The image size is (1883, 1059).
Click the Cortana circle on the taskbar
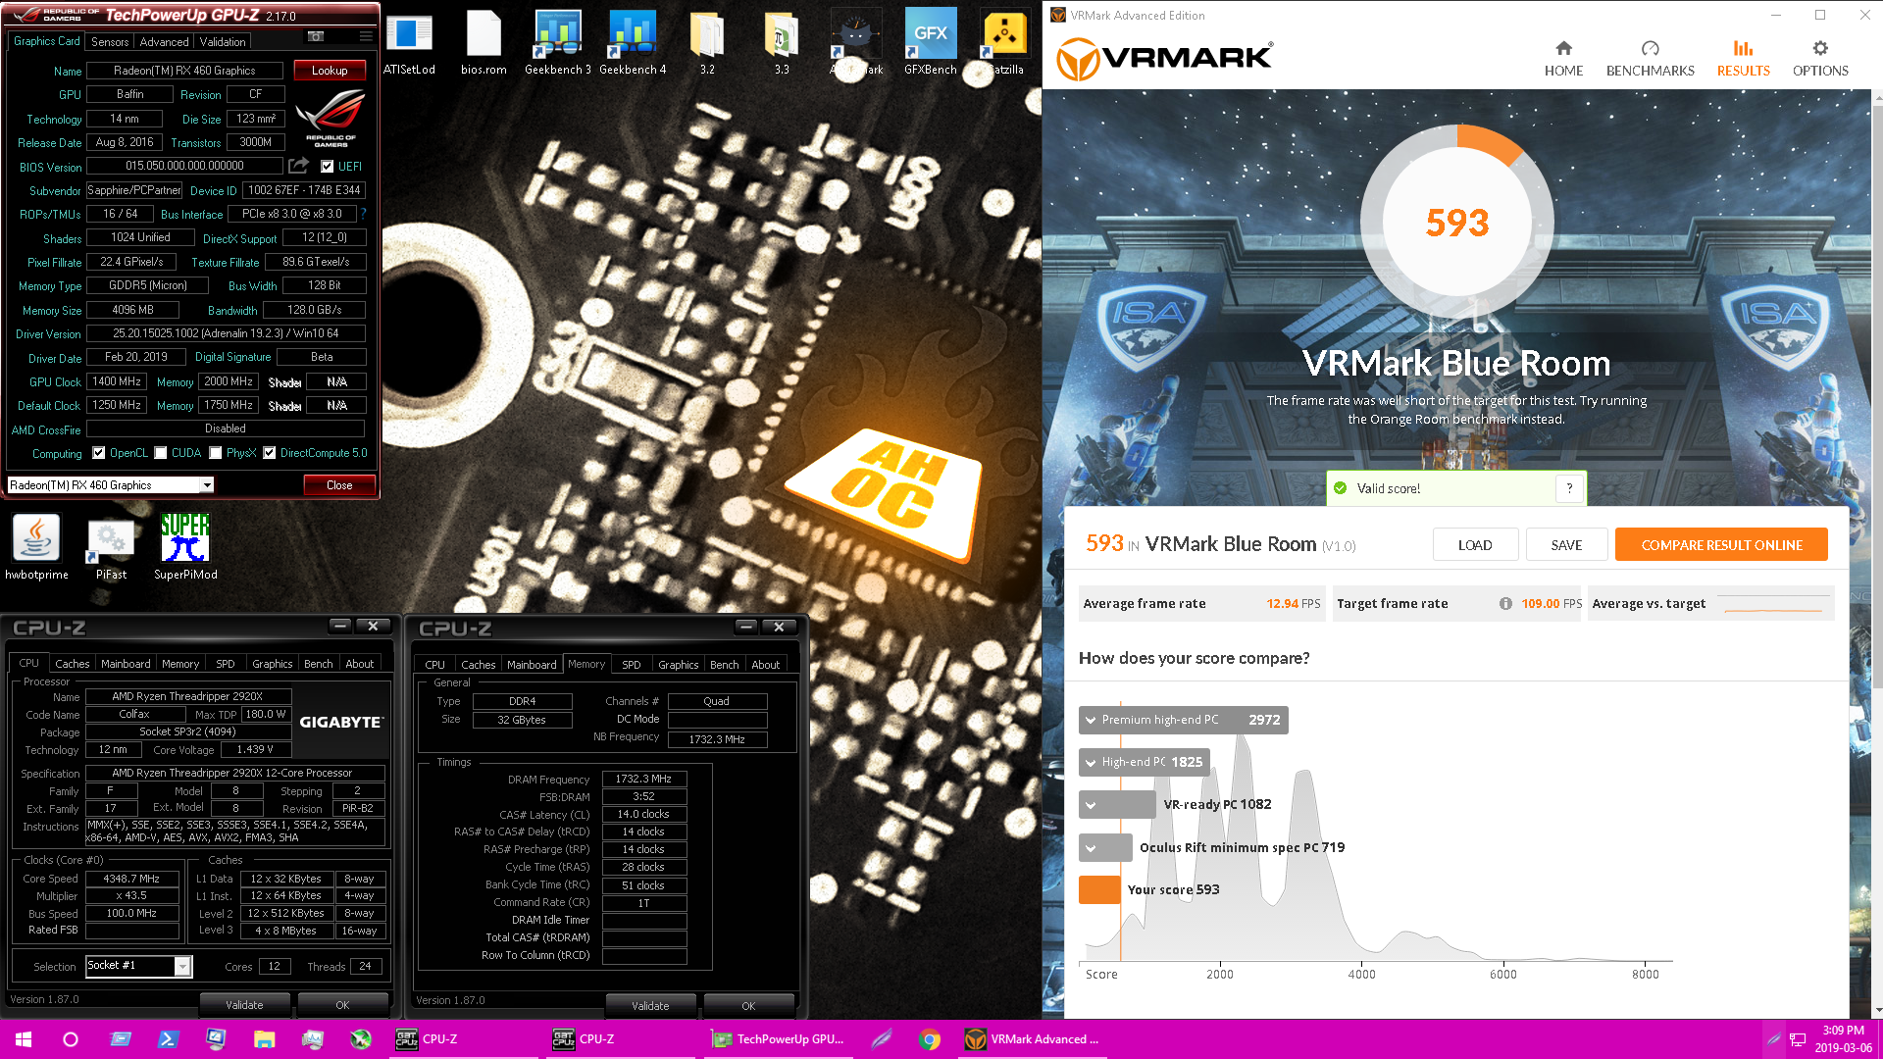coord(71,1039)
